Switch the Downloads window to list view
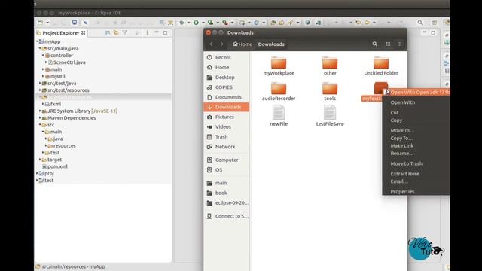The image size is (482, 271). pos(389,44)
